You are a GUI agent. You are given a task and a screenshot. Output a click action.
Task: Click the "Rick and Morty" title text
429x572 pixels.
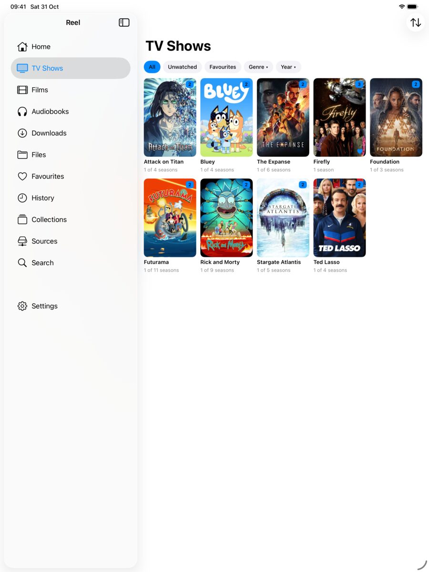pos(220,262)
